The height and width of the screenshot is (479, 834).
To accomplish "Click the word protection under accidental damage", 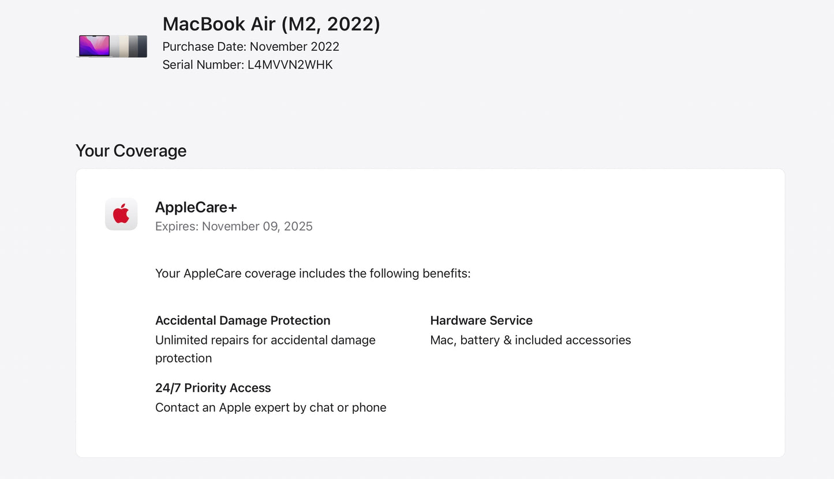I will 184,358.
